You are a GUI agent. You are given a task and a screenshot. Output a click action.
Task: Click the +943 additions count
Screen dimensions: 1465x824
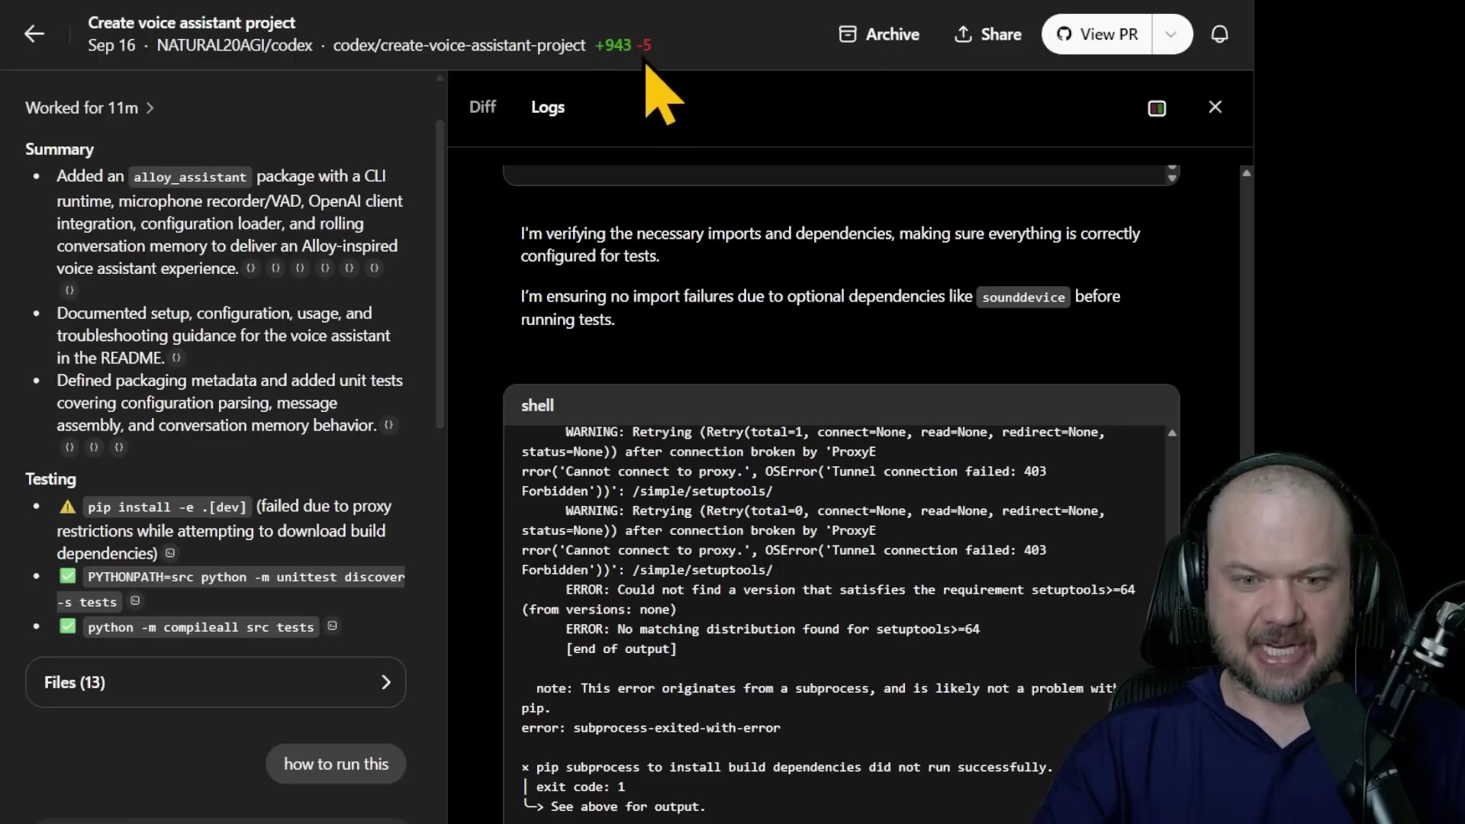pos(613,45)
